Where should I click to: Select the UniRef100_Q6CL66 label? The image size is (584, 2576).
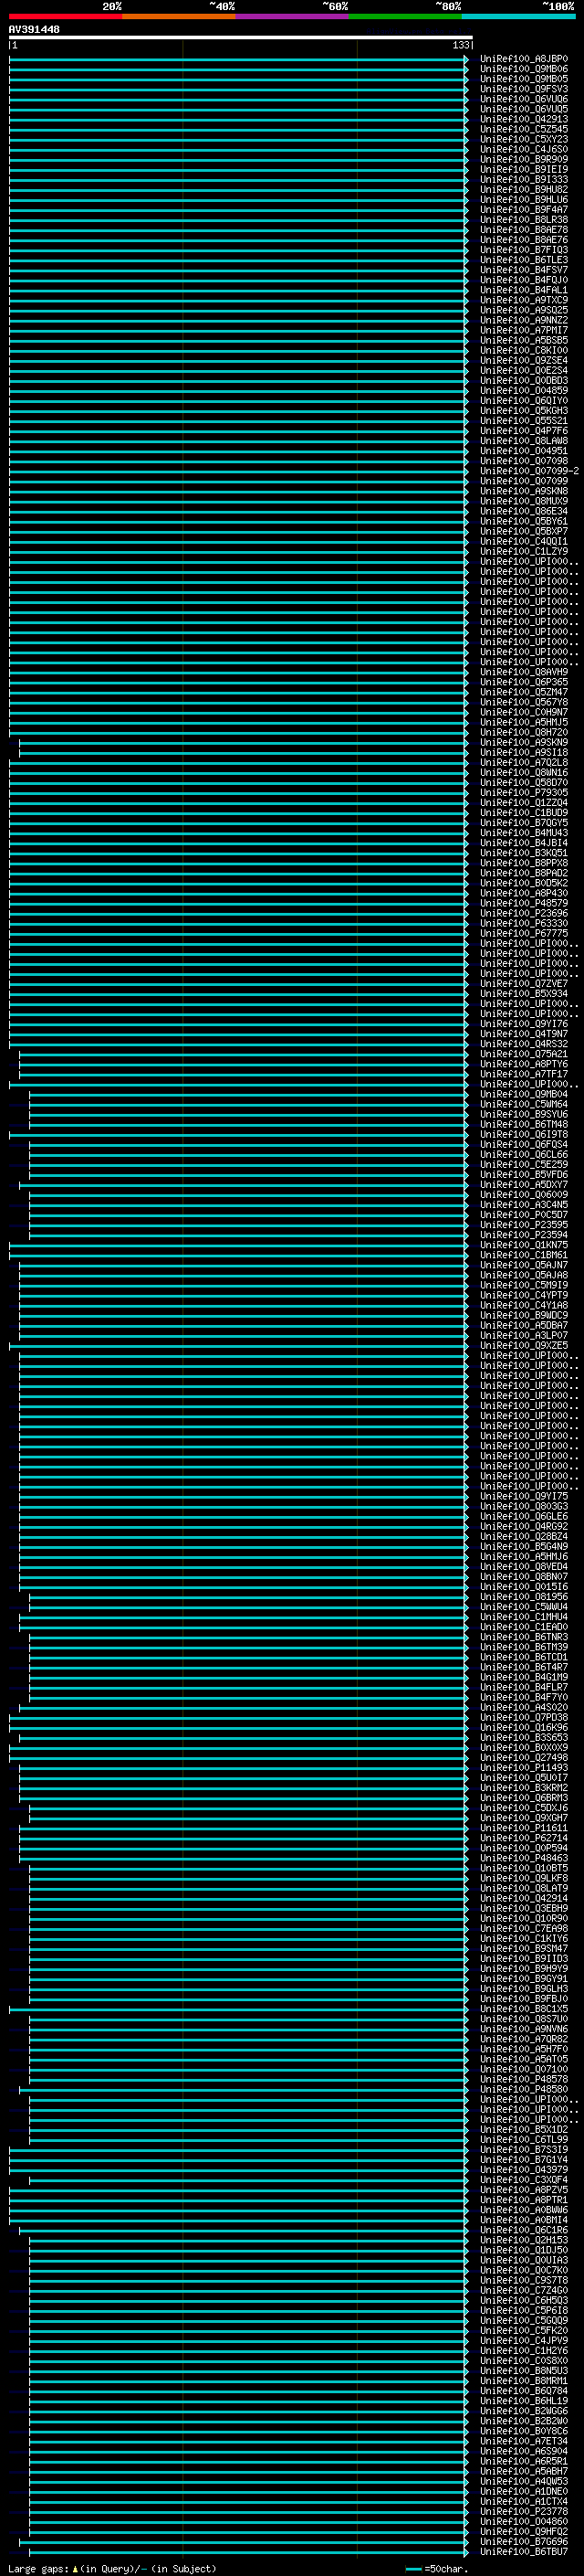pyautogui.click(x=523, y=1154)
